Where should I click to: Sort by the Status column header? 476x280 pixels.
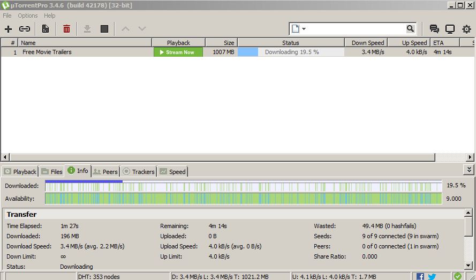(291, 42)
